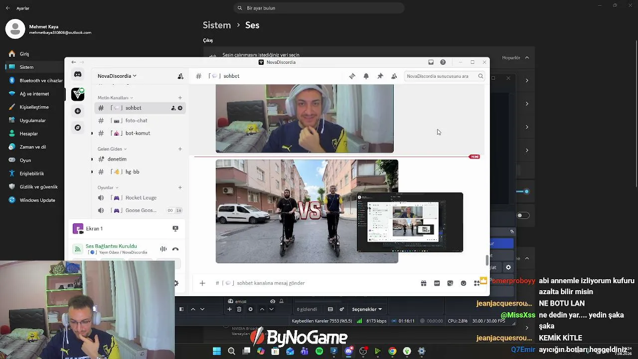Click Mehmet Kaya account profile
Viewport: 638px width, 359px height.
pos(49,29)
